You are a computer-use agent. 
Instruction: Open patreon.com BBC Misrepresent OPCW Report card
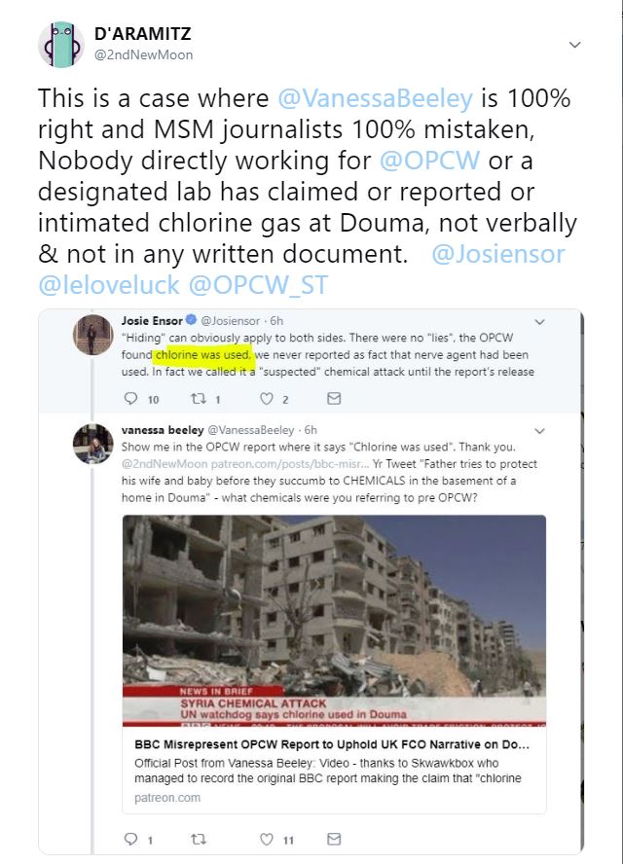click(334, 771)
